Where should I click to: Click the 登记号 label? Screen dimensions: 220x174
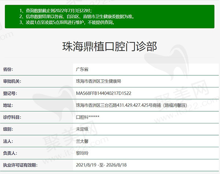click(10, 93)
